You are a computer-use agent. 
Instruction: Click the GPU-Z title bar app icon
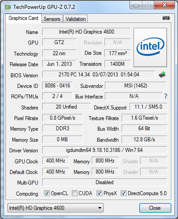pyautogui.click(x=7, y=7)
